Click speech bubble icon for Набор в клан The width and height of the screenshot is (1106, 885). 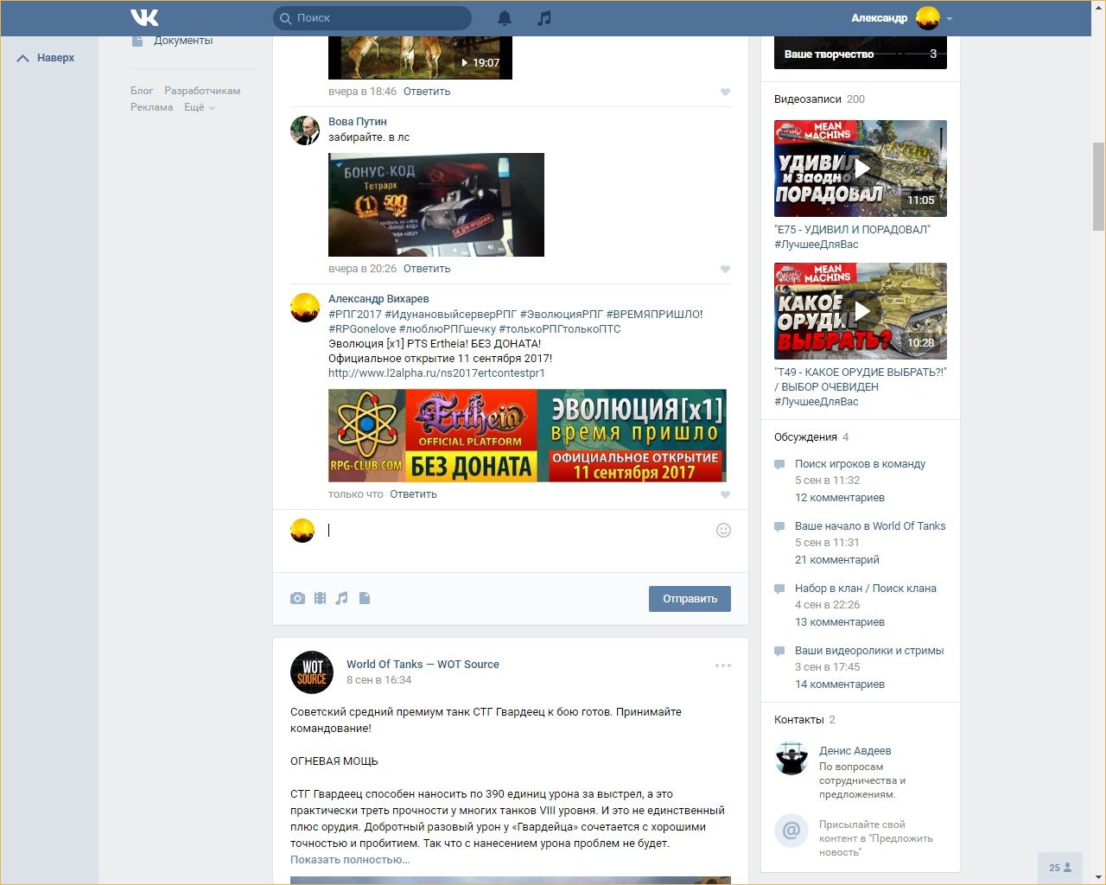(x=779, y=589)
